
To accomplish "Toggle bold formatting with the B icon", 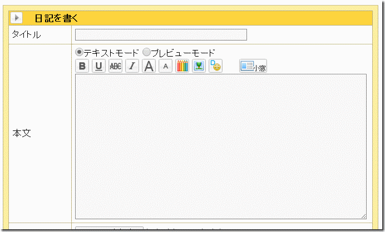I will pos(82,66).
